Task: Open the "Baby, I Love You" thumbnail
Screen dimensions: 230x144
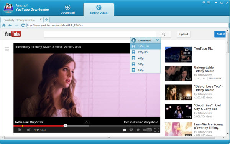Action: (179, 93)
